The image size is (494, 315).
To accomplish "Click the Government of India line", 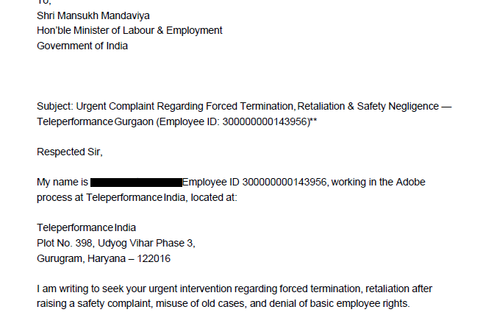I will [82, 46].
